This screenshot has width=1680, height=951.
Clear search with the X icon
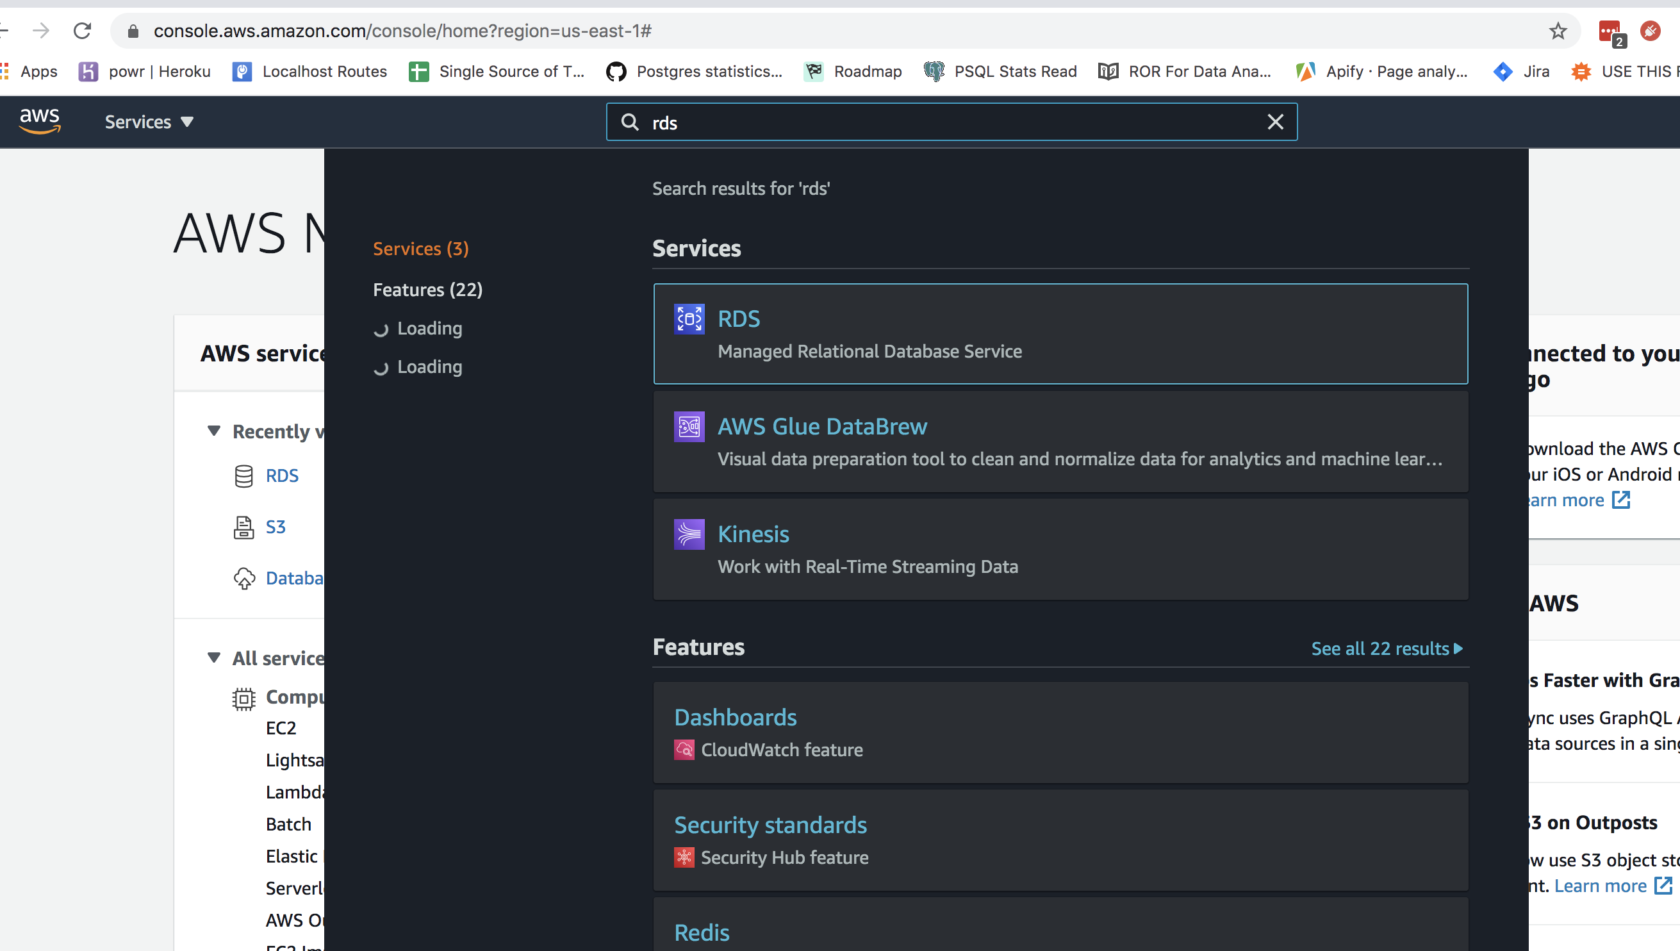point(1274,122)
